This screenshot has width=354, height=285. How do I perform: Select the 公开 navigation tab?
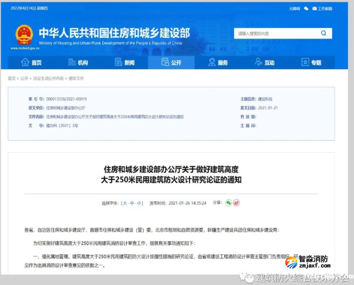(x=171, y=63)
